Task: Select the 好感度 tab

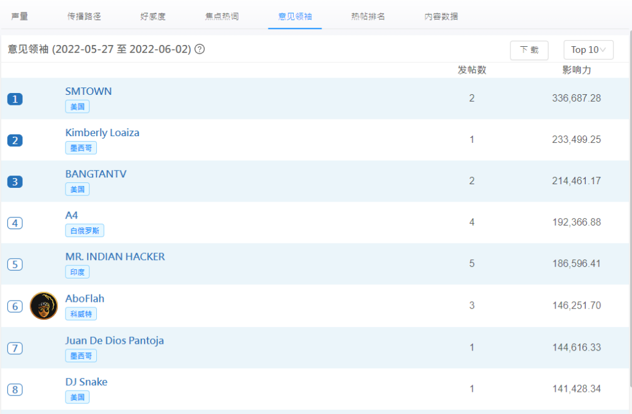Action: pos(153,17)
